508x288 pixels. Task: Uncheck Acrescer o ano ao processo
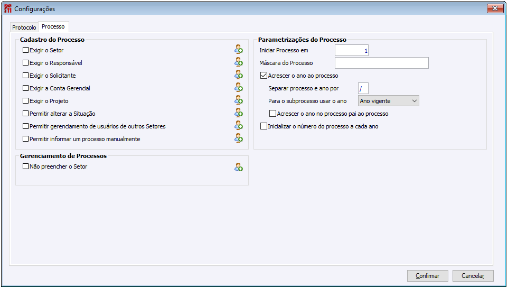click(264, 76)
